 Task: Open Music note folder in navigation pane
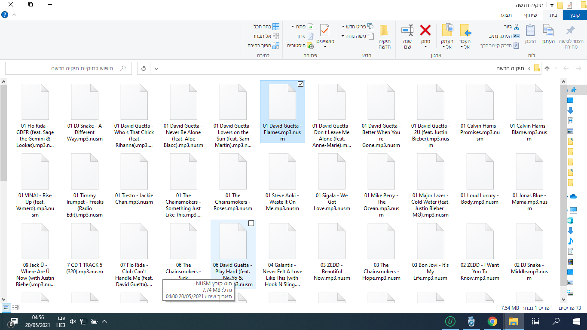click(570, 241)
